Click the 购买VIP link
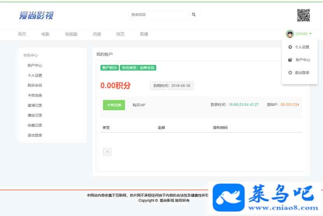 pos(139,105)
